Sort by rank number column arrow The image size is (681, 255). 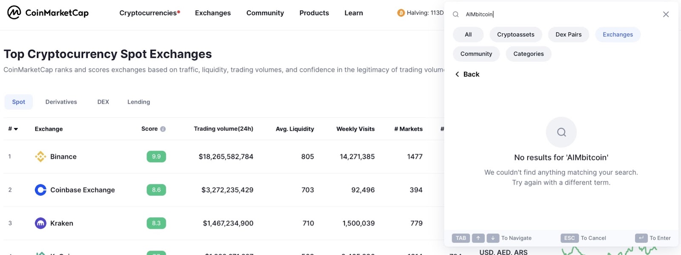click(x=16, y=129)
